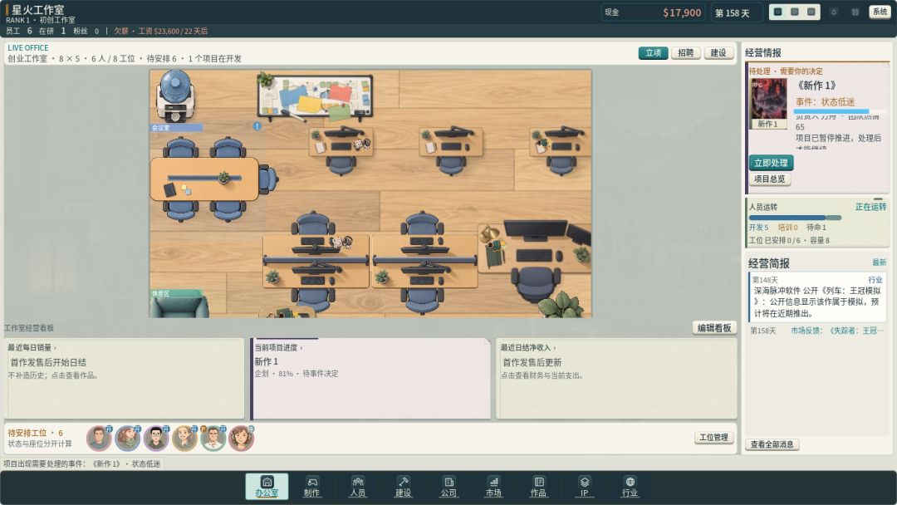Click the icon left of 系统 button

point(855,12)
